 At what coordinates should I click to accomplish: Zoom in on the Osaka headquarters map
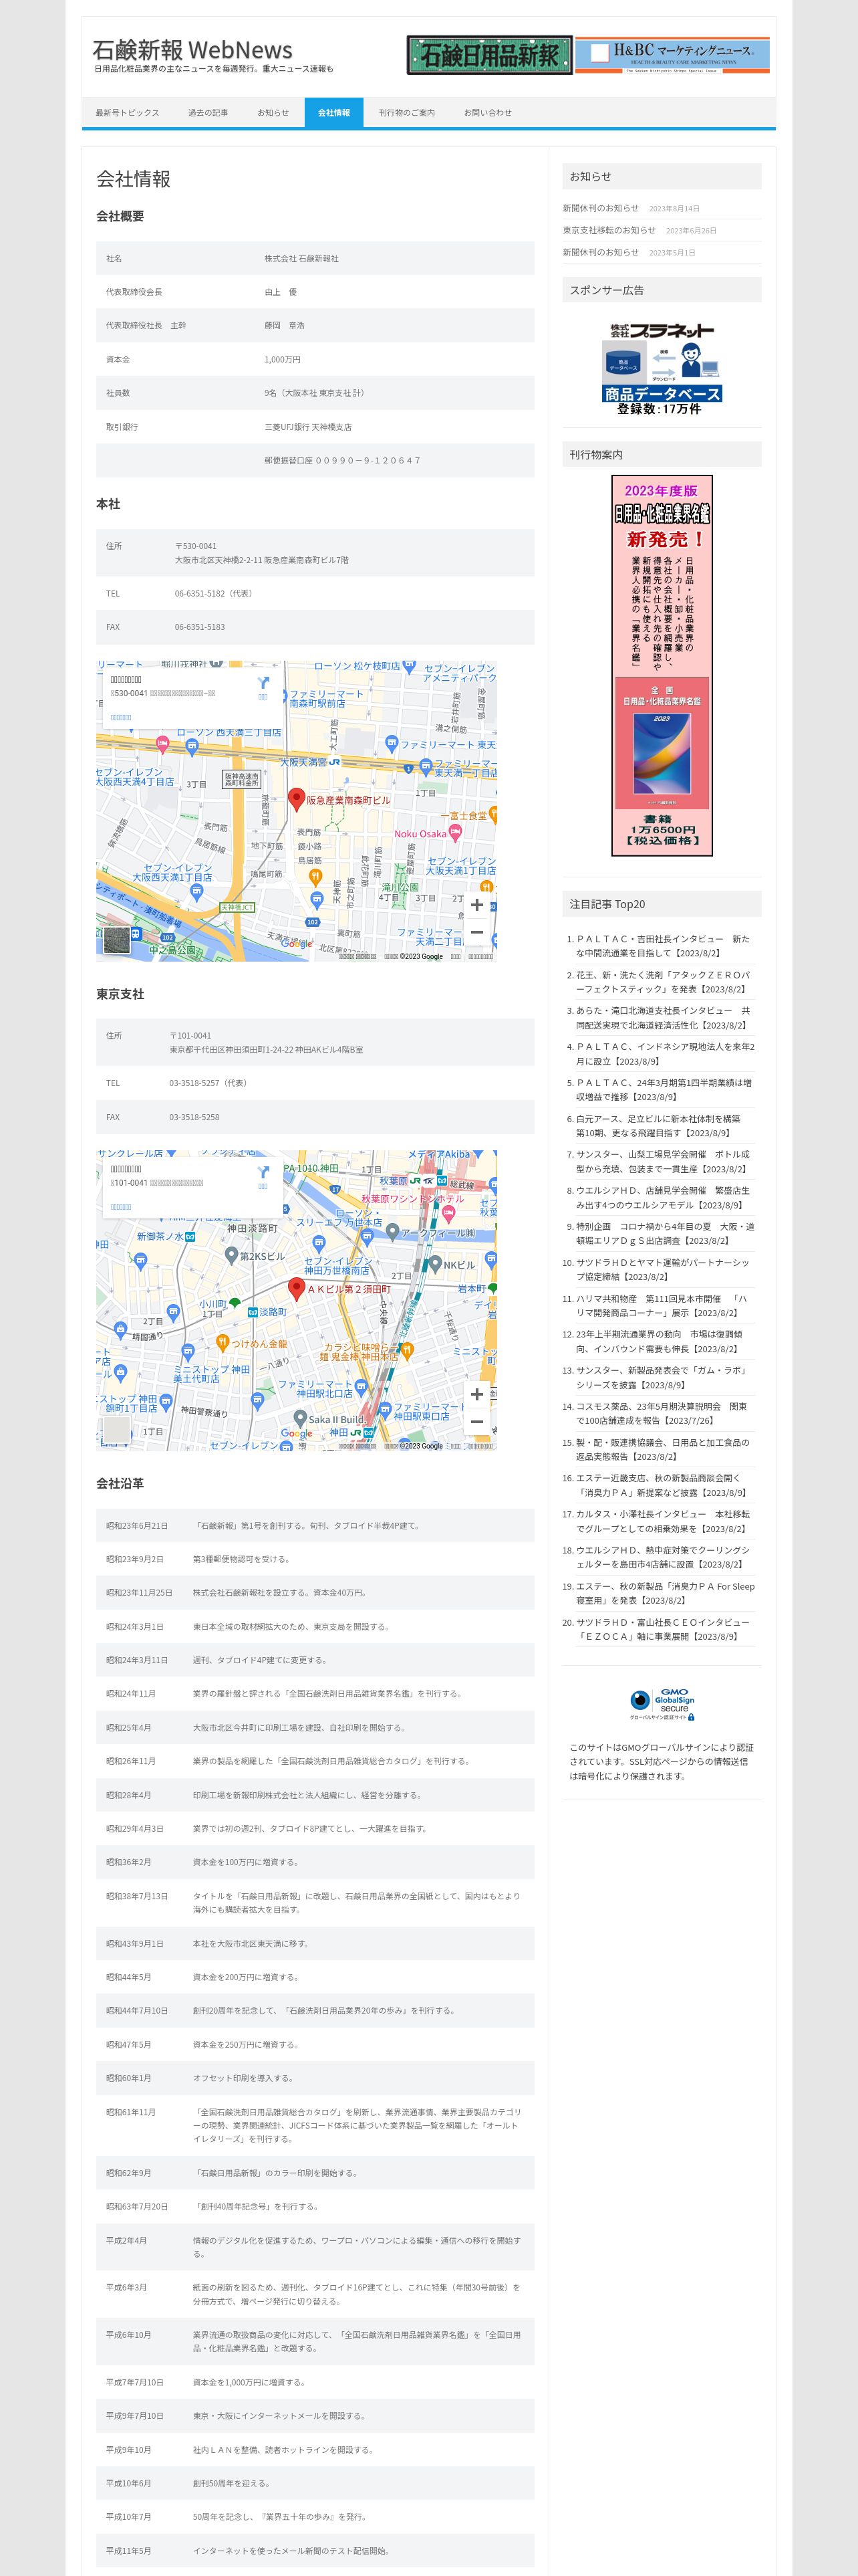point(476,904)
